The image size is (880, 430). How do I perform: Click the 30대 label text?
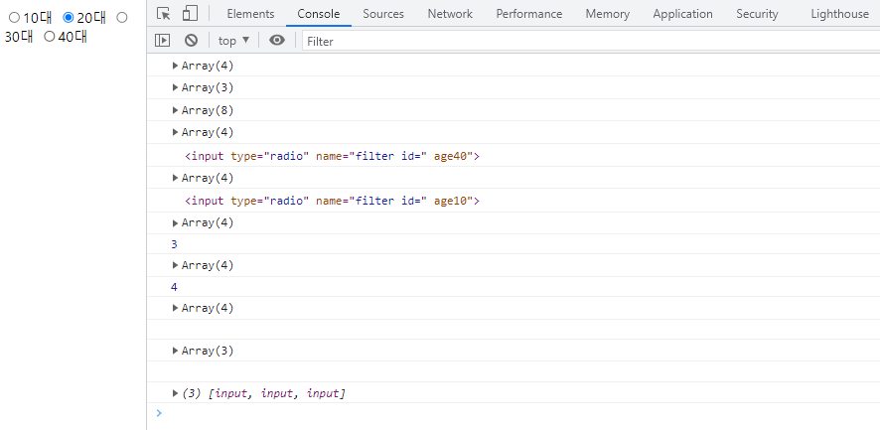(x=19, y=37)
